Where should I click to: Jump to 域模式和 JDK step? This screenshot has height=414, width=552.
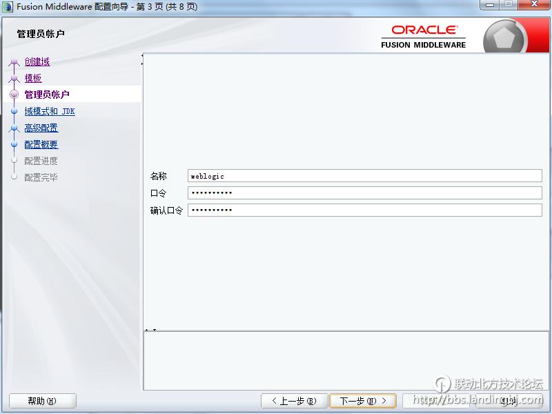pyautogui.click(x=50, y=112)
